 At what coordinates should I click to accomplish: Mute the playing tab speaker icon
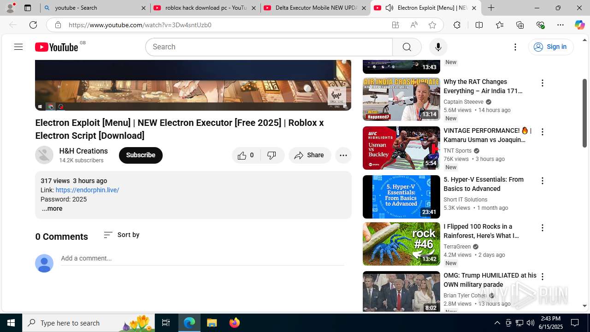pyautogui.click(x=389, y=8)
